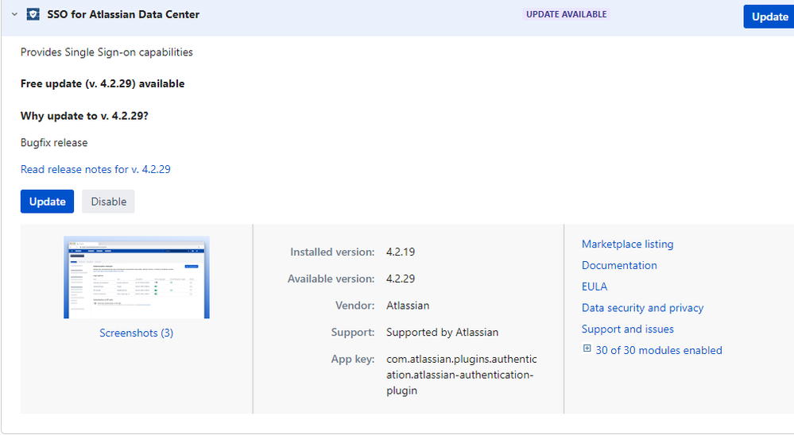Open Data security and privacy link

(x=643, y=308)
